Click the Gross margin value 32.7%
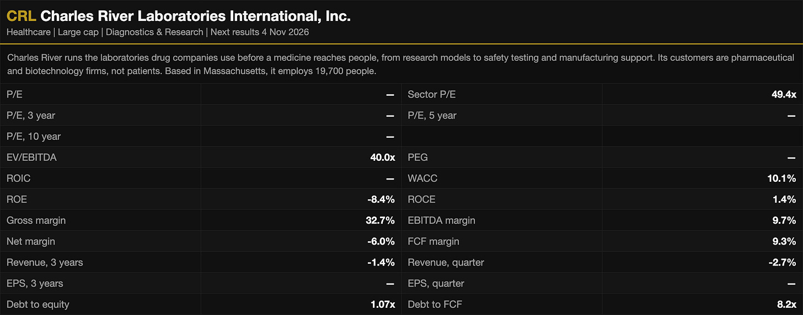The width and height of the screenshot is (803, 315). (x=381, y=220)
